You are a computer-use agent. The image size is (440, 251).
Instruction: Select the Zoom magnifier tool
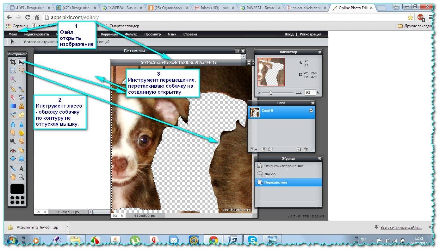[21, 177]
